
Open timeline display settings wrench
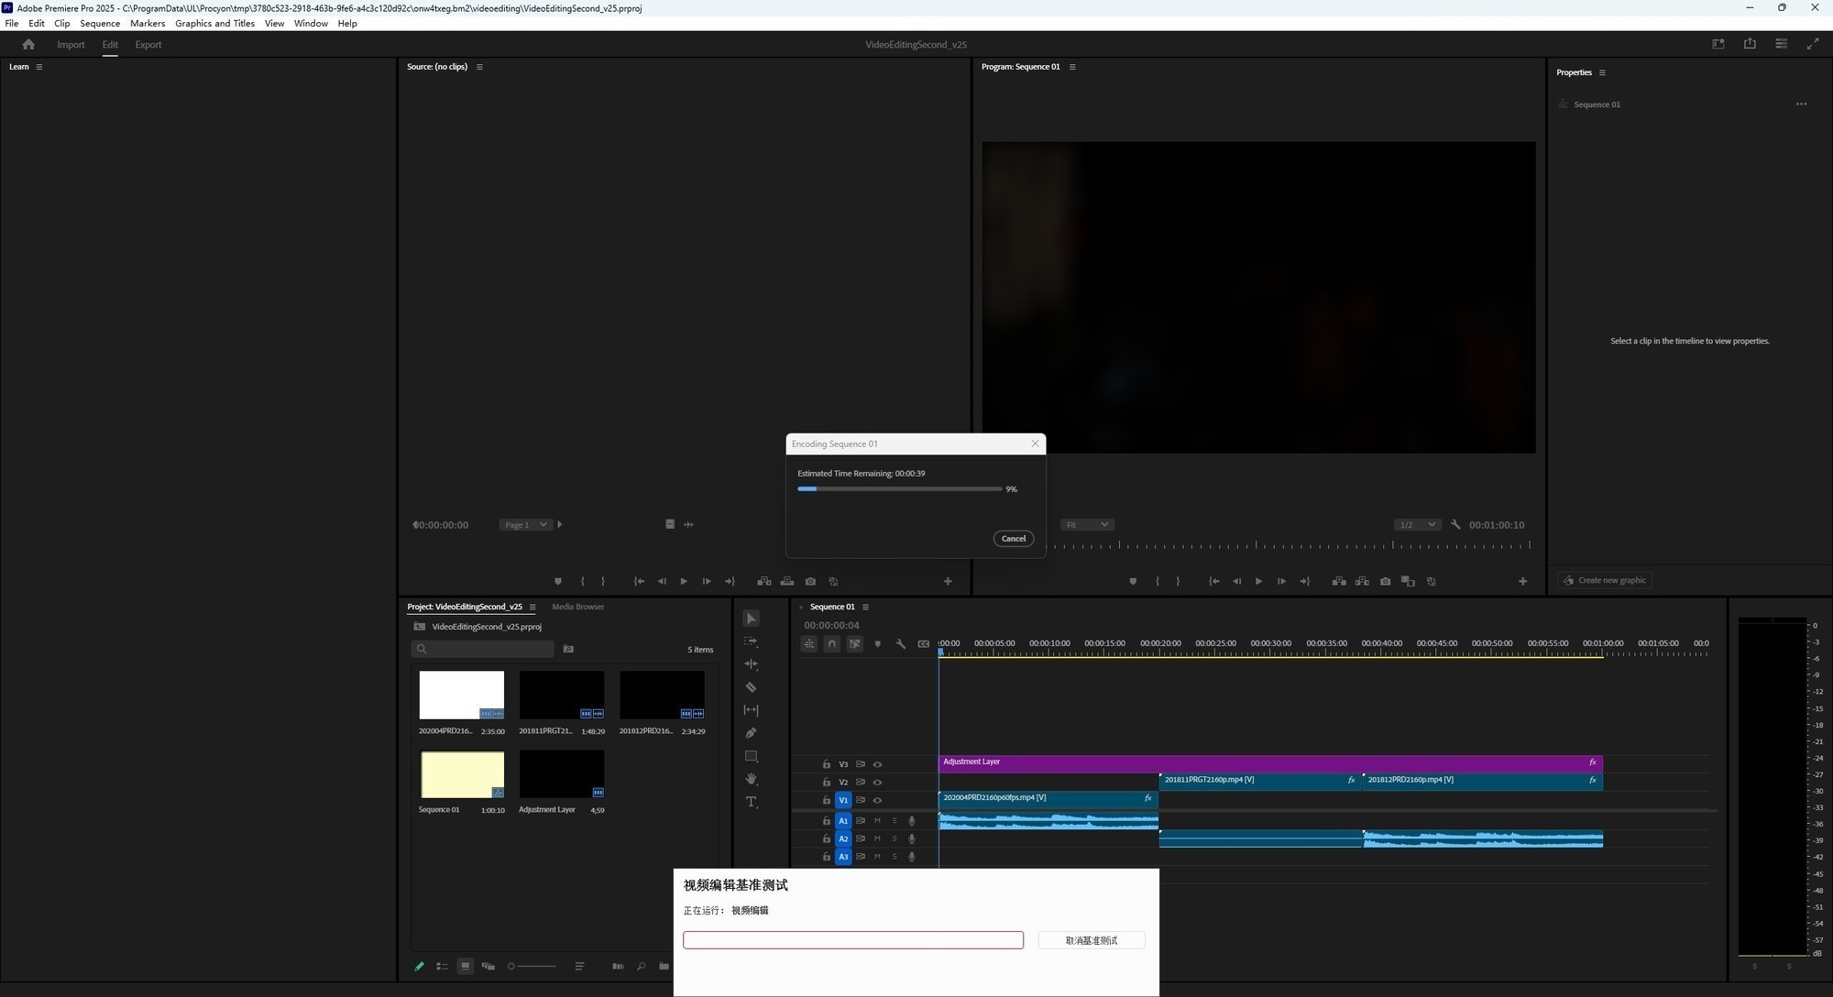(x=900, y=644)
